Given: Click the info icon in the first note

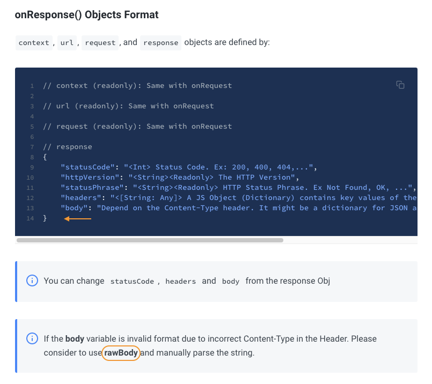Looking at the screenshot, I should point(32,280).
